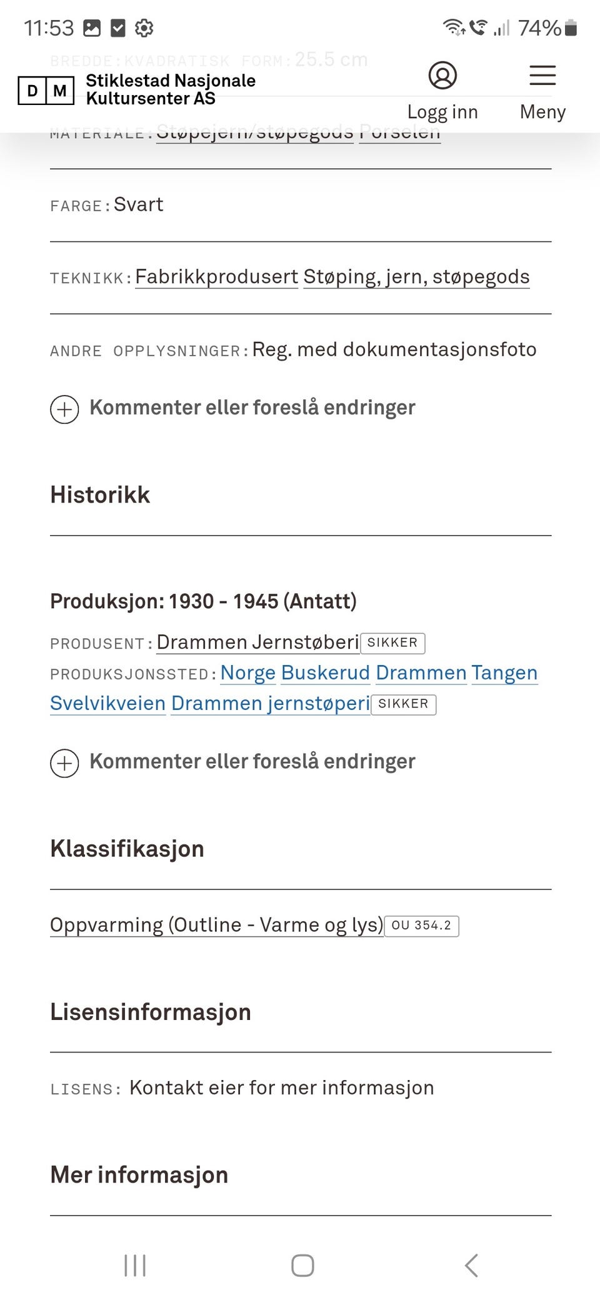The image size is (600, 1300).
Task: Open the Svelvikveien place link
Action: [x=107, y=704]
